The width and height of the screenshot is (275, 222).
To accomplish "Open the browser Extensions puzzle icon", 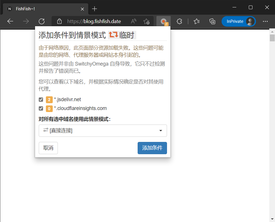I will [179, 21].
